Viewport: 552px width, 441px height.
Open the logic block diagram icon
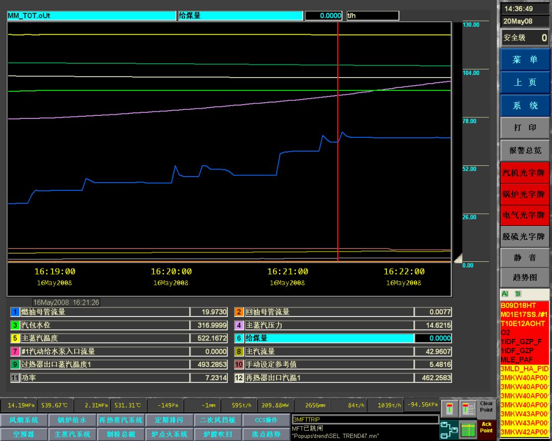[449, 430]
